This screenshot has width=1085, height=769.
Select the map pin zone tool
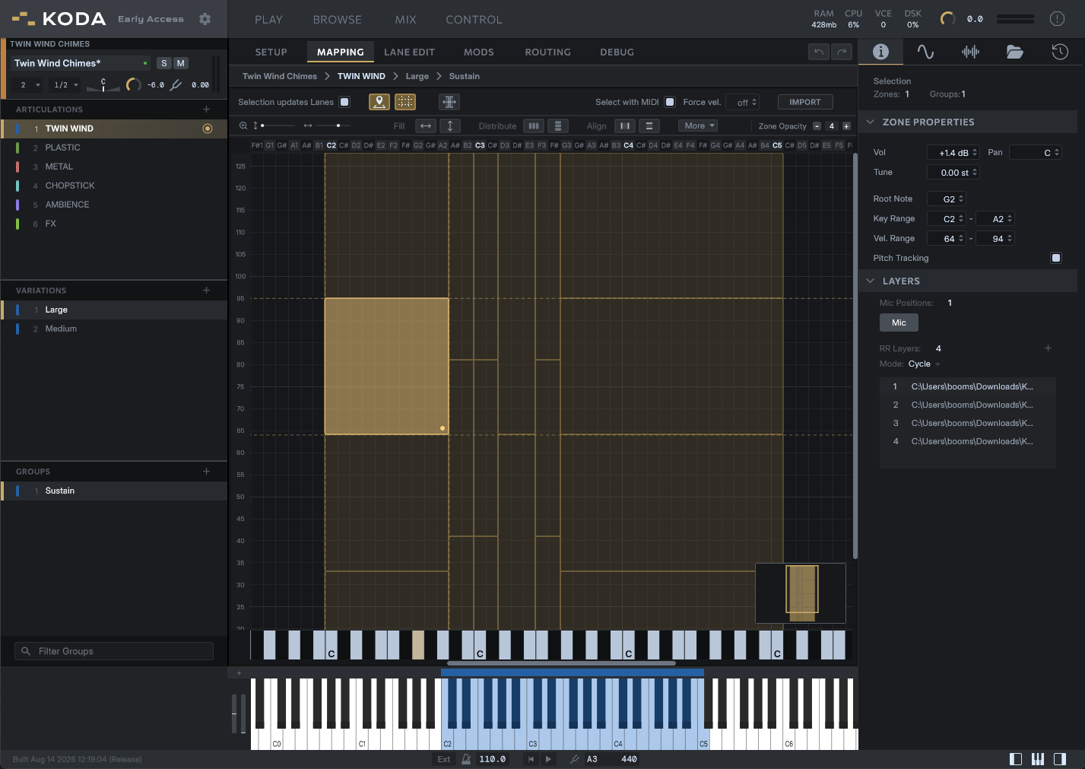(379, 102)
